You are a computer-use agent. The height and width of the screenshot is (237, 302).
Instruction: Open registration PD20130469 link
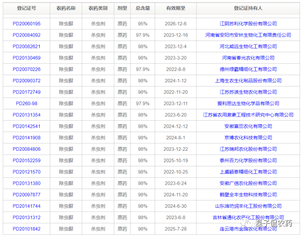(x=27, y=58)
